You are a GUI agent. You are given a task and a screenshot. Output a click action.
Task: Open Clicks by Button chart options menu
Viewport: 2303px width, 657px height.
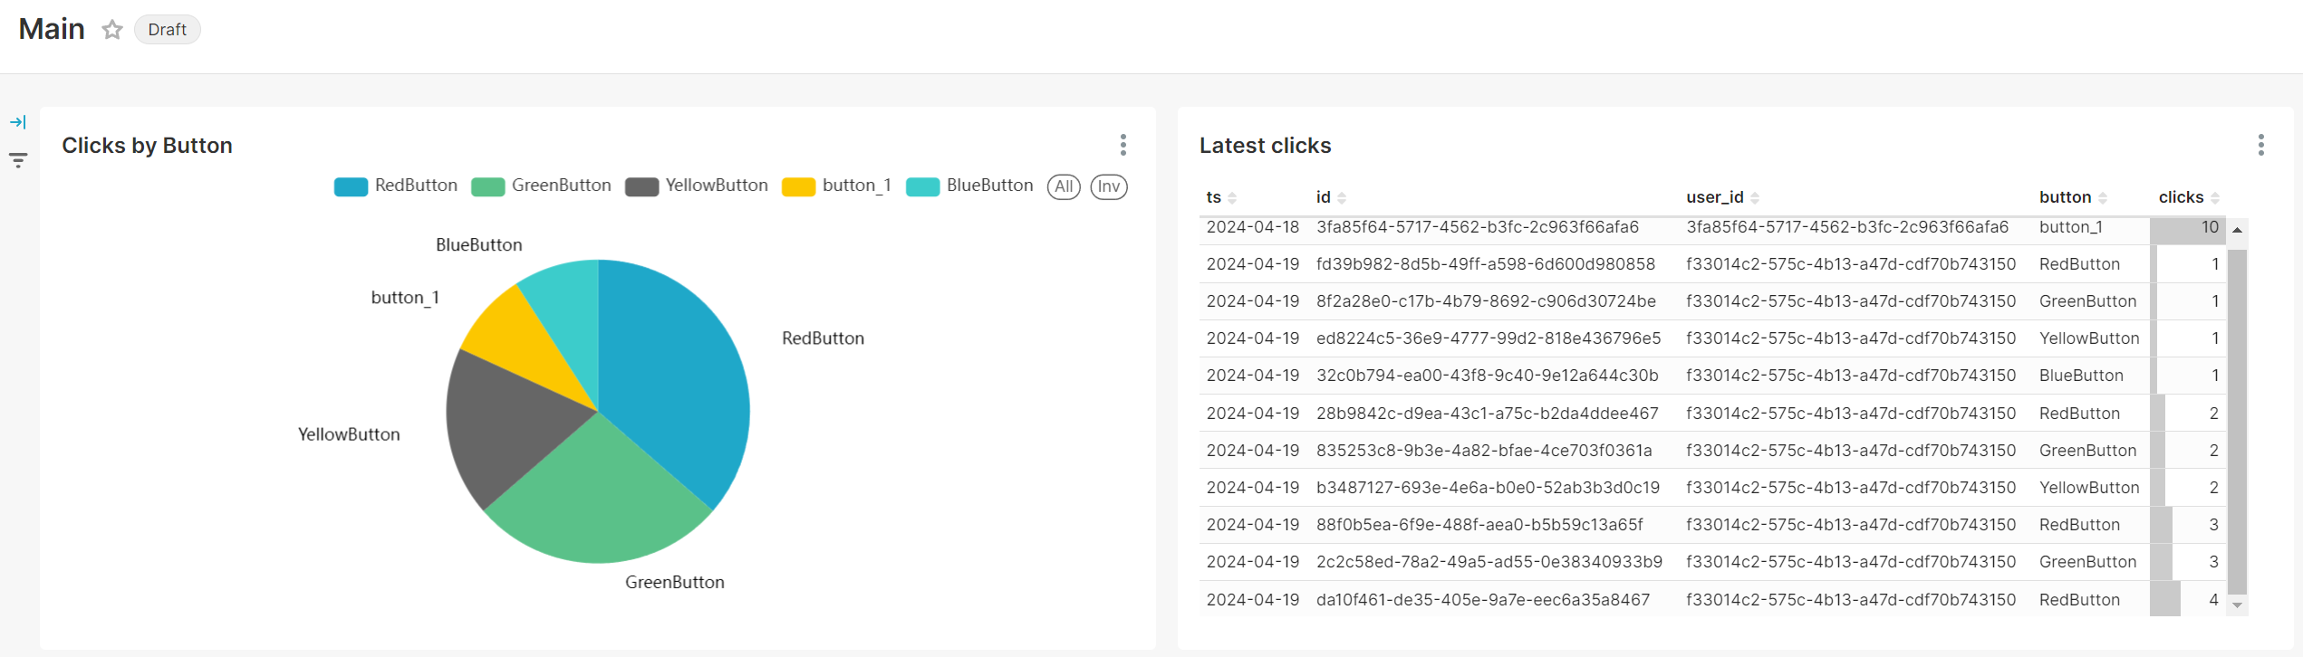click(1123, 145)
